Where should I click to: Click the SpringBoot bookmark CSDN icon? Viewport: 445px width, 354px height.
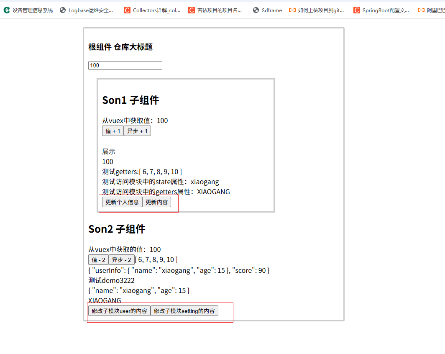point(356,10)
